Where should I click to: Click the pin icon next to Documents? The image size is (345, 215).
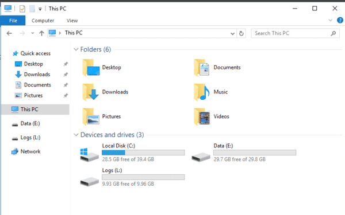point(66,85)
